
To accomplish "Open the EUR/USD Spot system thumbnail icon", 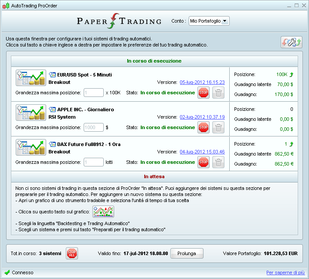I will pyautogui.click(x=31, y=78).
